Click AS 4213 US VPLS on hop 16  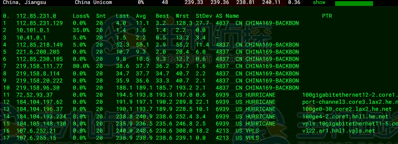click(237, 131)
